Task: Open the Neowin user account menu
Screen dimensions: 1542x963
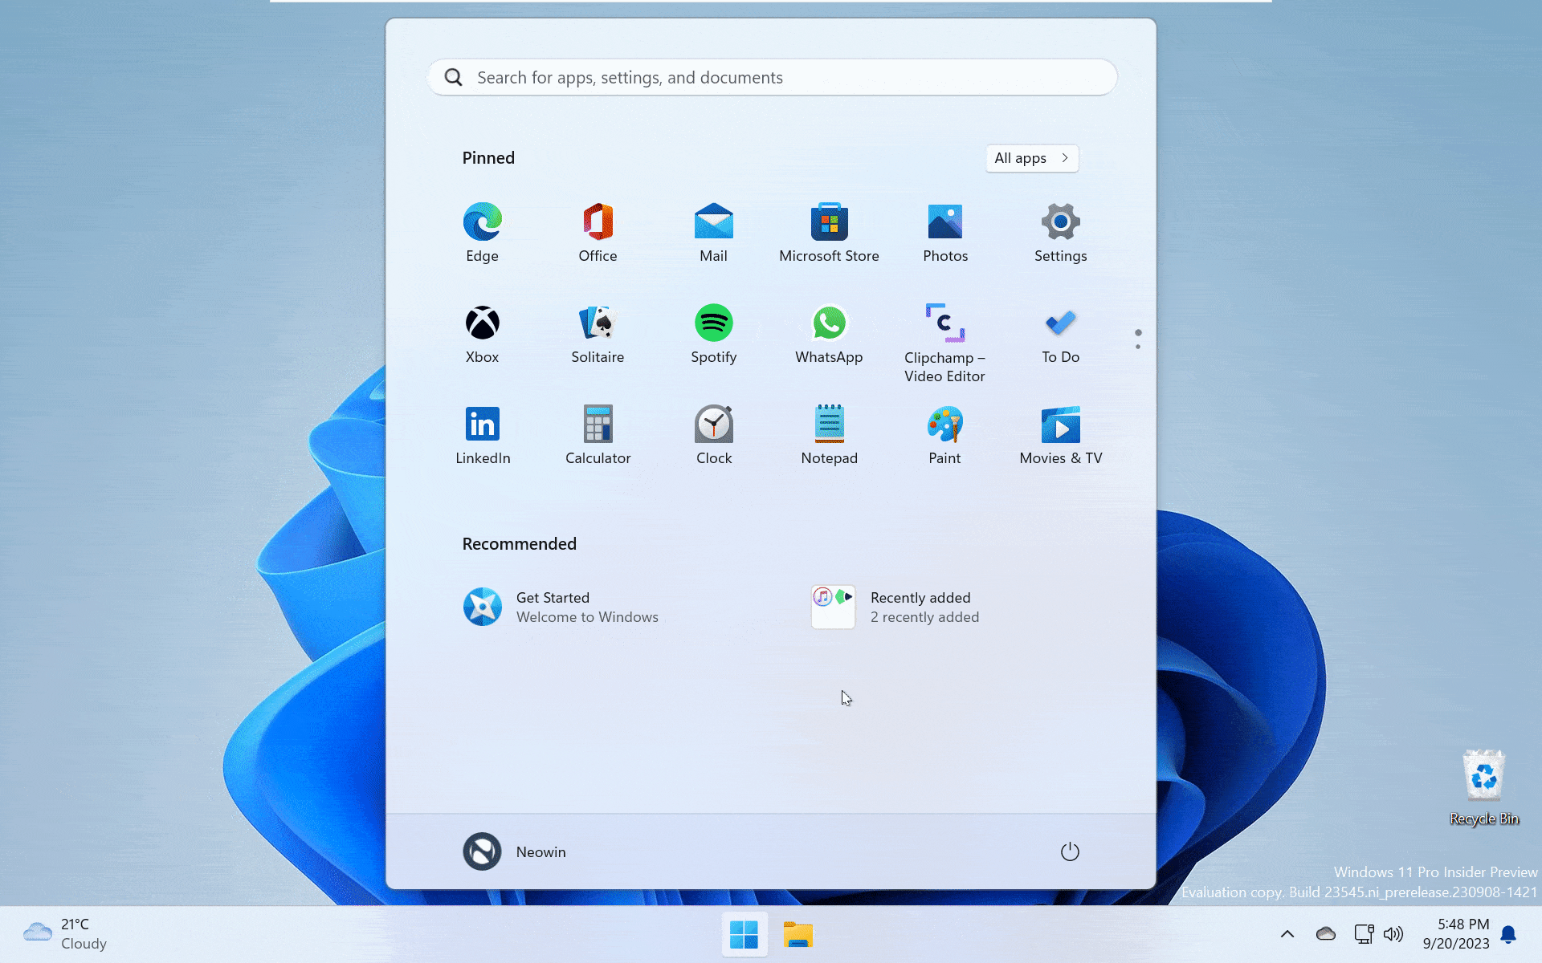Action: click(515, 851)
